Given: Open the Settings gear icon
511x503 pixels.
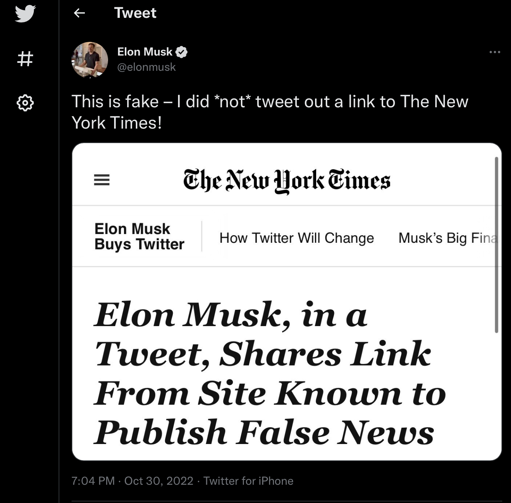Looking at the screenshot, I should 25,103.
